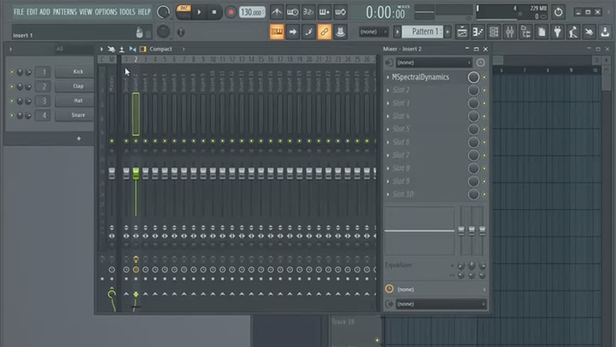Image resolution: width=616 pixels, height=347 pixels.
Task: Open the Piano roll view icon
Action: 478,32
